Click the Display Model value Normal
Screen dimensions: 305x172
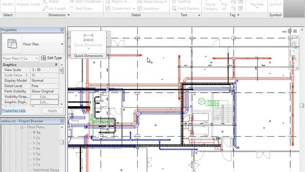(44, 81)
